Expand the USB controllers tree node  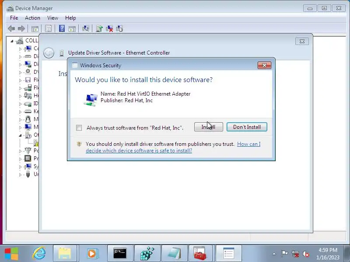(20, 175)
